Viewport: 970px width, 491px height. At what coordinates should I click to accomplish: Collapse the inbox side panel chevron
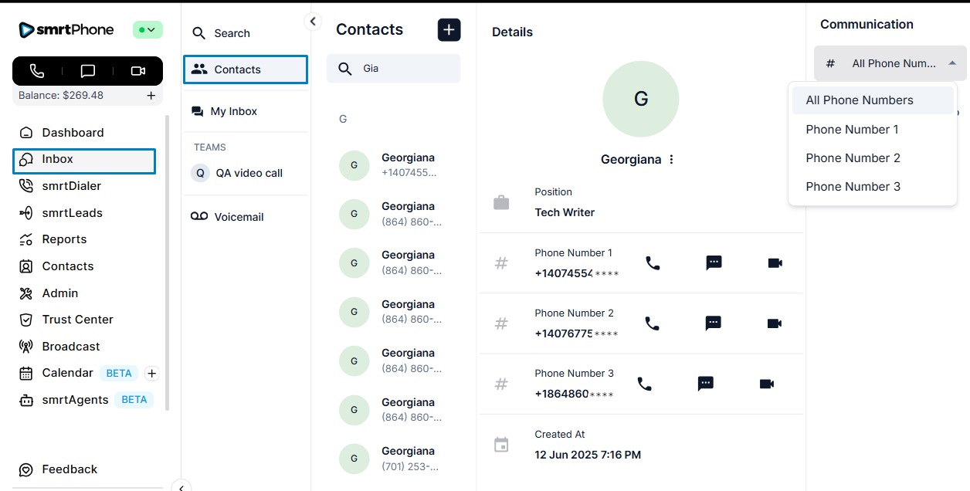click(313, 22)
